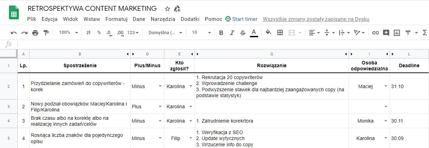
Task: Open the fill color paint bucket
Action: point(268,33)
